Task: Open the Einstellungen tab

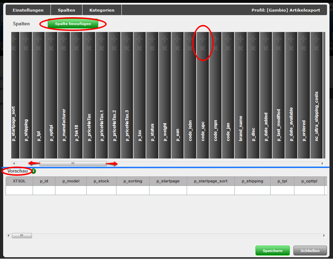Action: (28, 10)
